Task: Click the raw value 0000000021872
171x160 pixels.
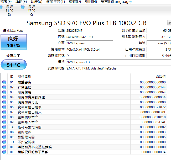Action: 153,107
